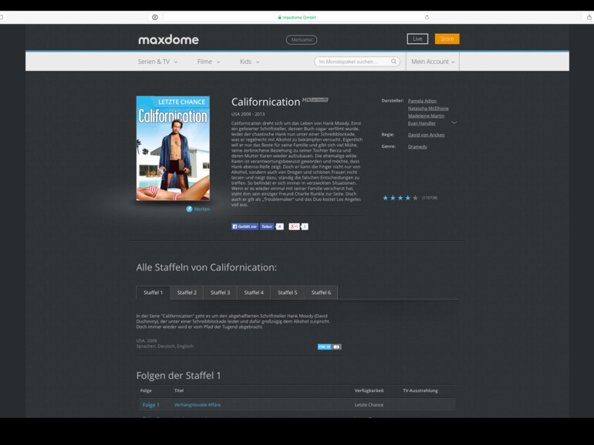
Task: Open episode title Verhängnisvolle Affäre
Action: [x=197, y=405]
